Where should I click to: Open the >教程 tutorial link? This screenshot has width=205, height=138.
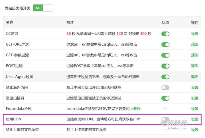(x=135, y=109)
